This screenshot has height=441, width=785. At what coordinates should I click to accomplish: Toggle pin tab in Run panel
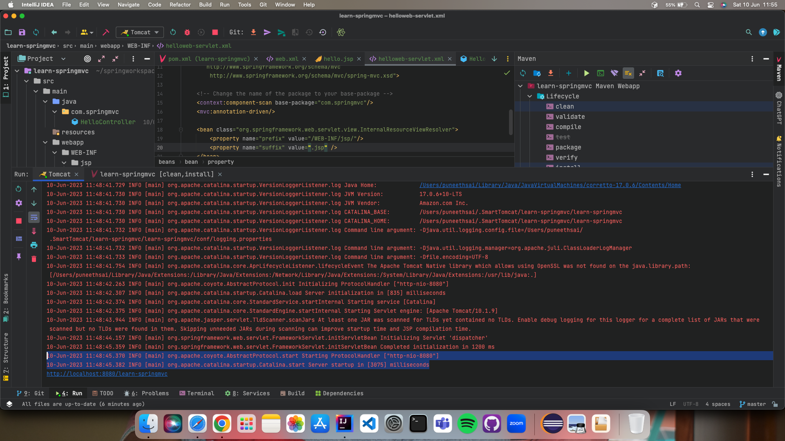(18, 257)
